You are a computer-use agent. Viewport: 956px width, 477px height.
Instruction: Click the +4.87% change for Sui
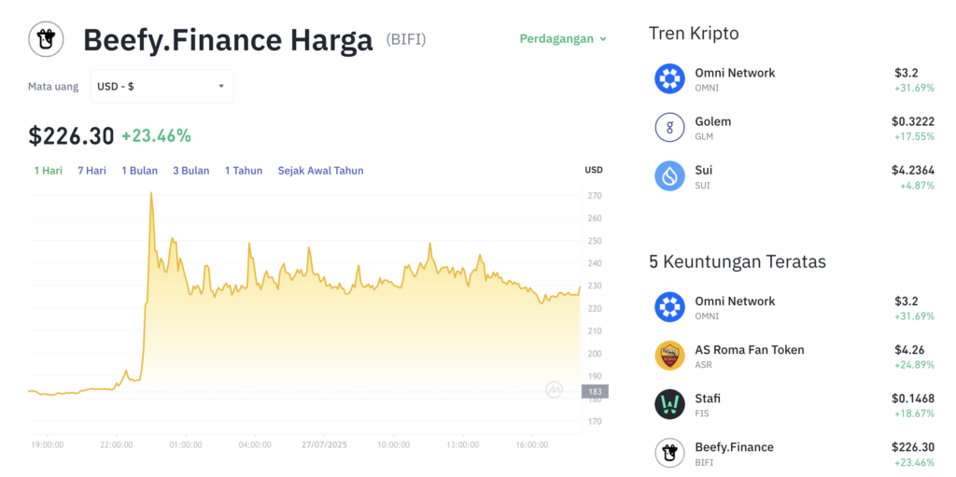point(917,186)
